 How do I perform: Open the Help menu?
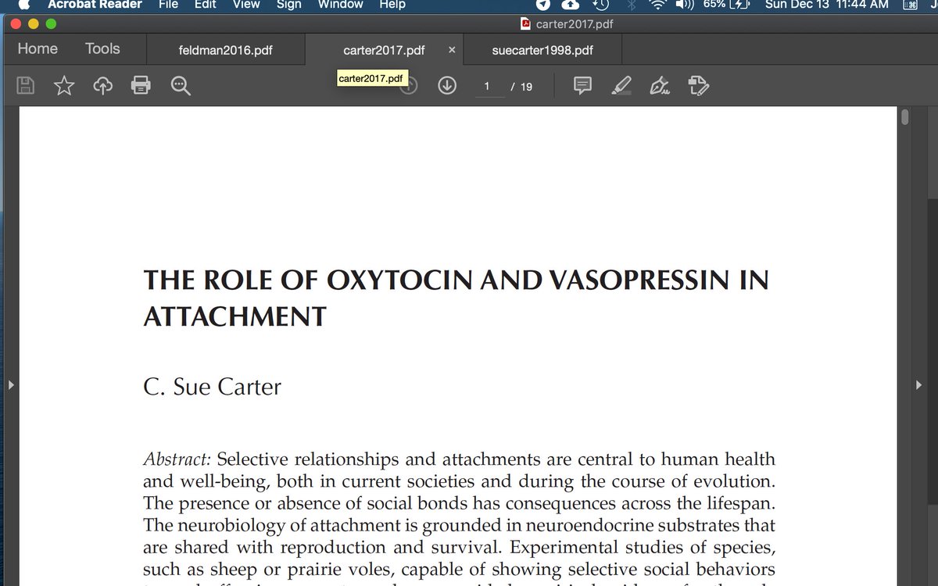click(x=392, y=5)
